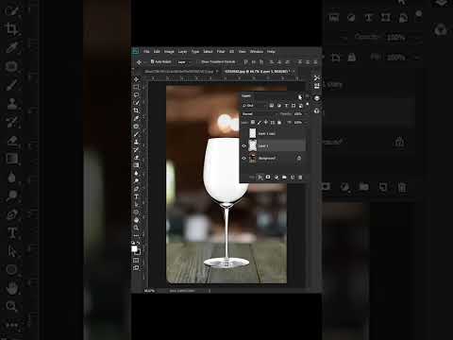Click Add layer mask button

268,178
